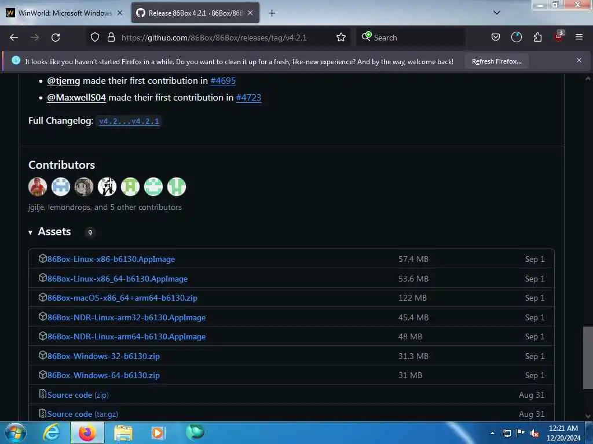Download 86Box-macOS-x86_64+arm64-b6130.zip
The height and width of the screenshot is (444, 593).
point(122,298)
